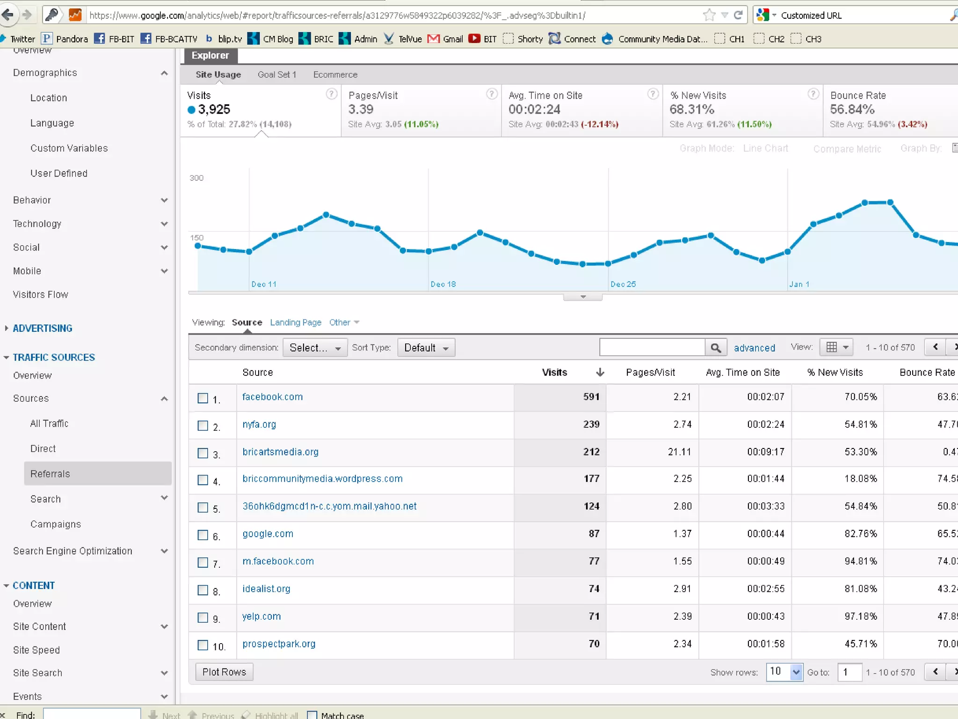Open the blip.tv bookmark
The width and height of the screenshot is (958, 719).
[224, 39]
